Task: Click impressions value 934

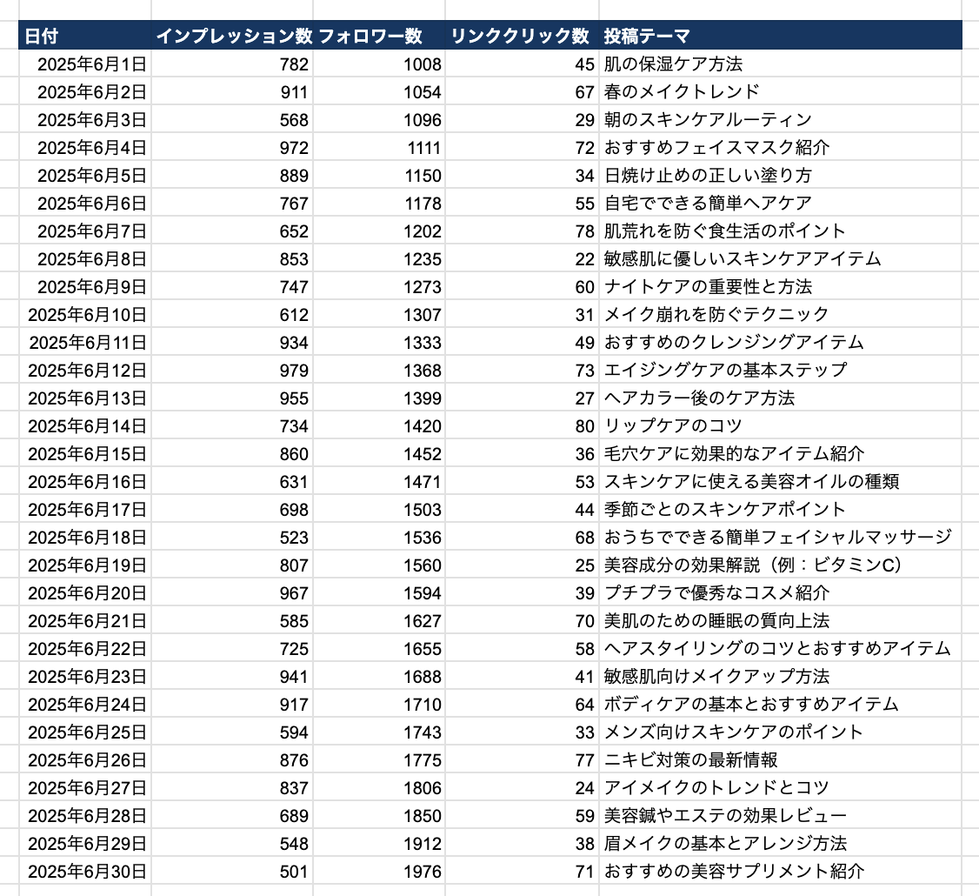Action: tap(232, 343)
